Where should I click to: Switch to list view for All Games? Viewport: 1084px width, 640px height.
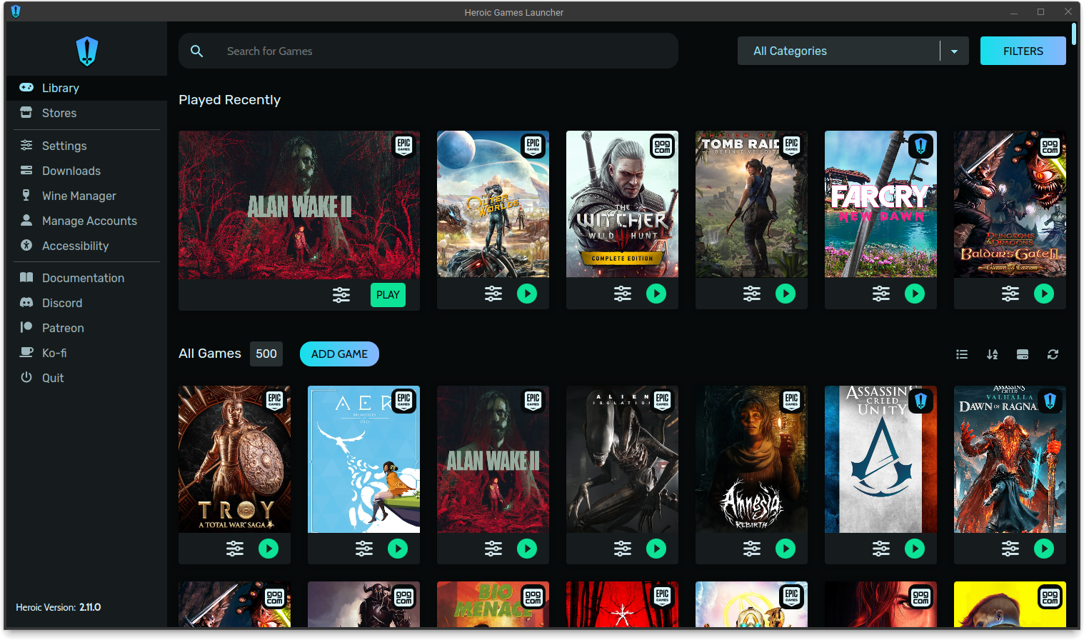(962, 354)
